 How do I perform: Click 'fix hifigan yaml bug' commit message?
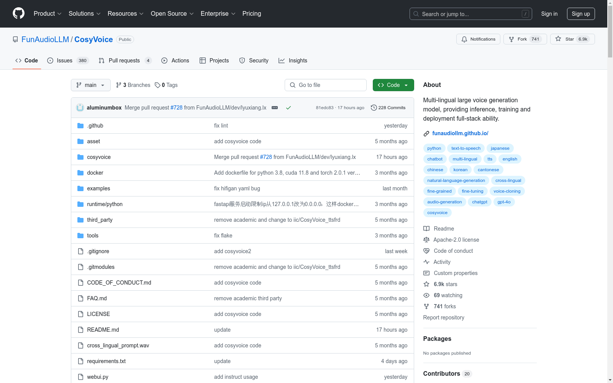pos(237,188)
